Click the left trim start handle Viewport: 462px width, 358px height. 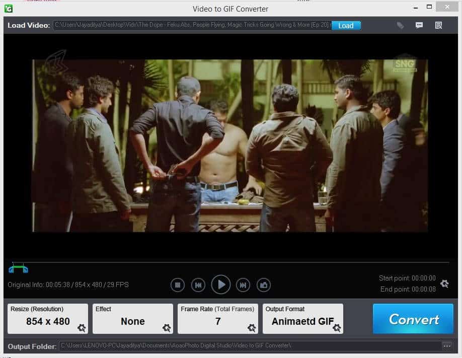coord(11,269)
